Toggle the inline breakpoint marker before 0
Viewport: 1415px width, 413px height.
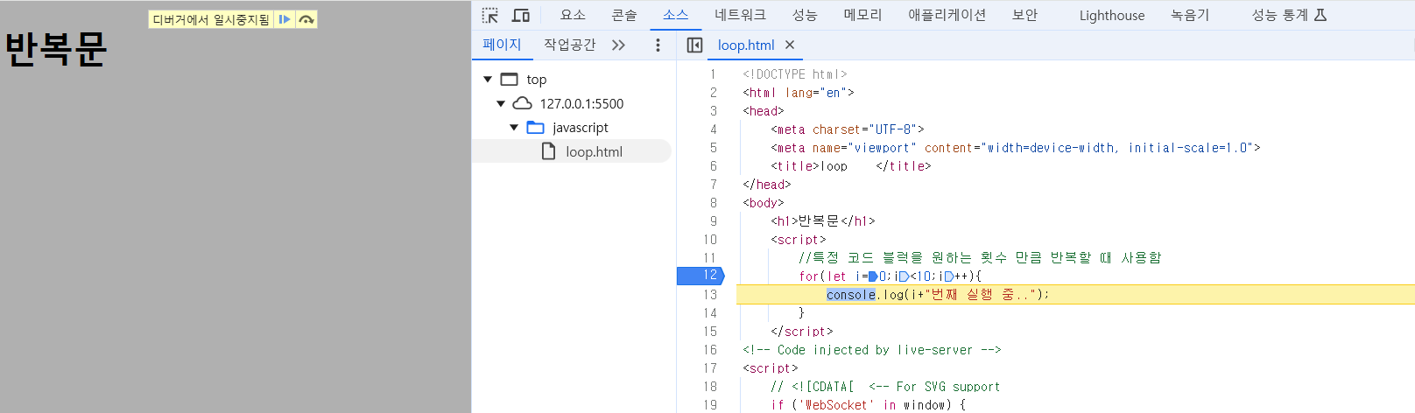tap(873, 276)
